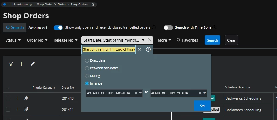Open the help question mark icon

coord(148,49)
